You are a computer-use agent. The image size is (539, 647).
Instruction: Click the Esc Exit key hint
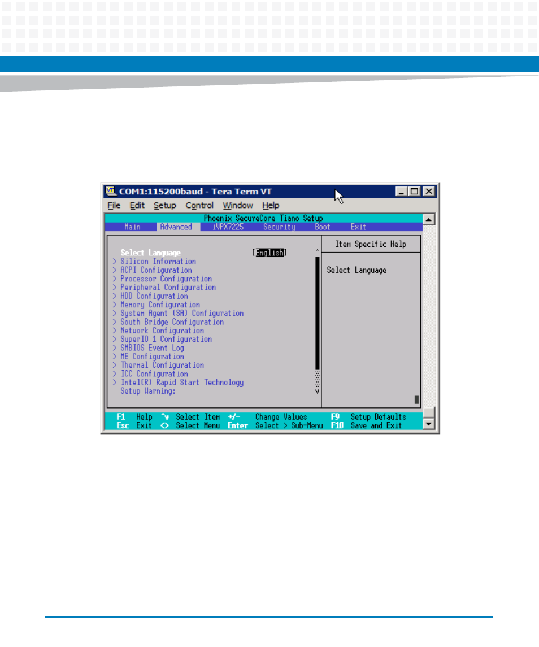pyautogui.click(x=134, y=426)
